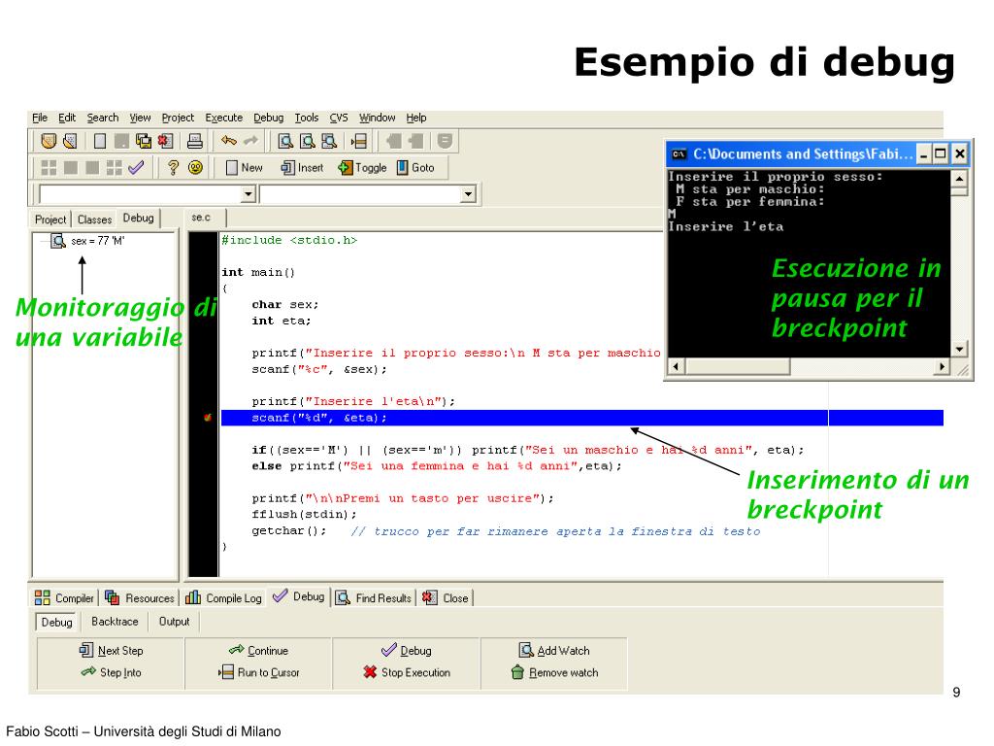Viewport: 994px width, 746px height.
Task: Click the Step Into button
Action: [112, 672]
